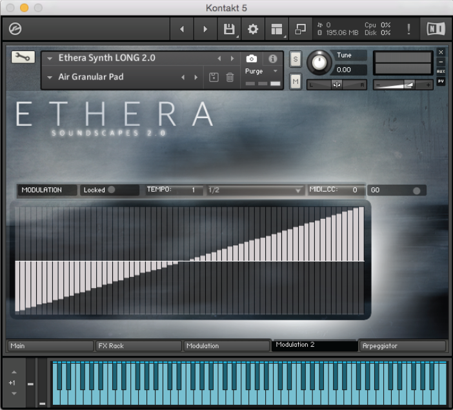Expand the Air Granular Pad snapshot dropdown
The width and height of the screenshot is (453, 410).
[x=50, y=77]
